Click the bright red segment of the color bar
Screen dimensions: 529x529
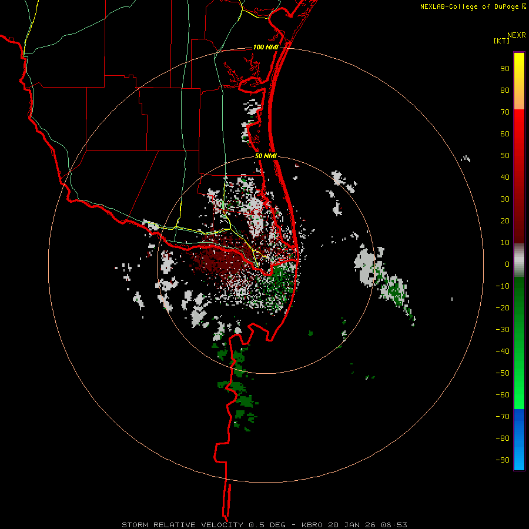(519, 176)
